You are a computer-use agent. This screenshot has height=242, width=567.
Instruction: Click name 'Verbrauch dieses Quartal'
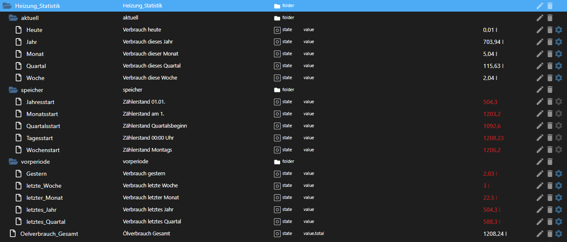point(152,65)
